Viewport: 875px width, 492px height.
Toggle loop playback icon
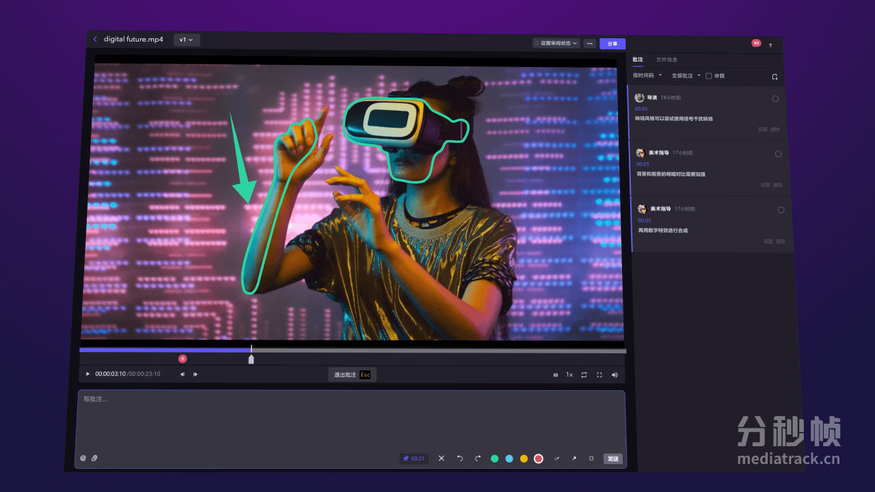pyautogui.click(x=584, y=374)
